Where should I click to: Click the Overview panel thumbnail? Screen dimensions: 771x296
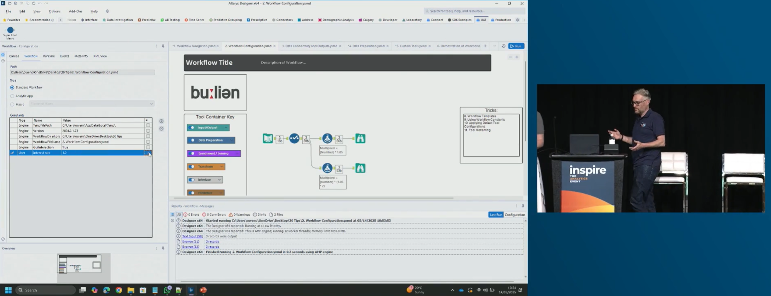[x=79, y=264]
